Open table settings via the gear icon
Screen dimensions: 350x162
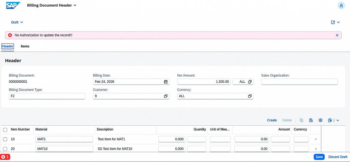[x=320, y=120]
